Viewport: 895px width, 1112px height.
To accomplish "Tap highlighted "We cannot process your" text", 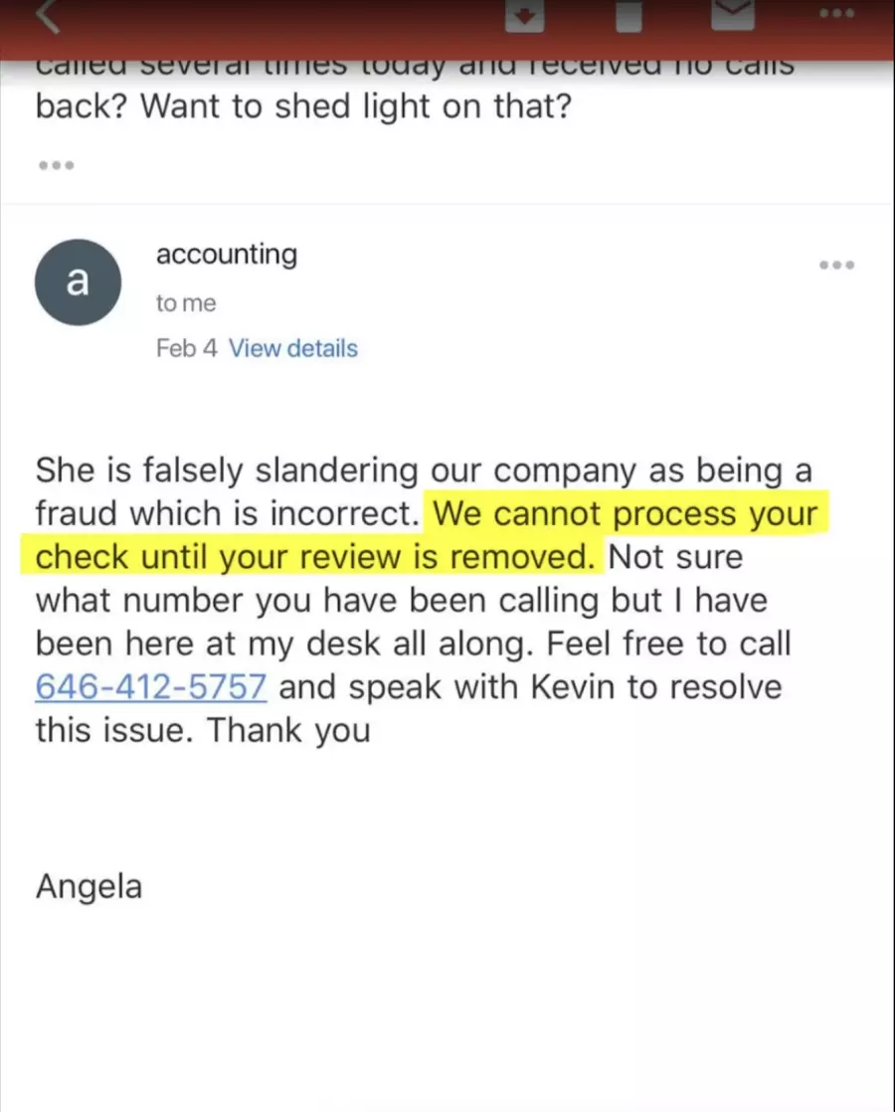I will [x=626, y=514].
